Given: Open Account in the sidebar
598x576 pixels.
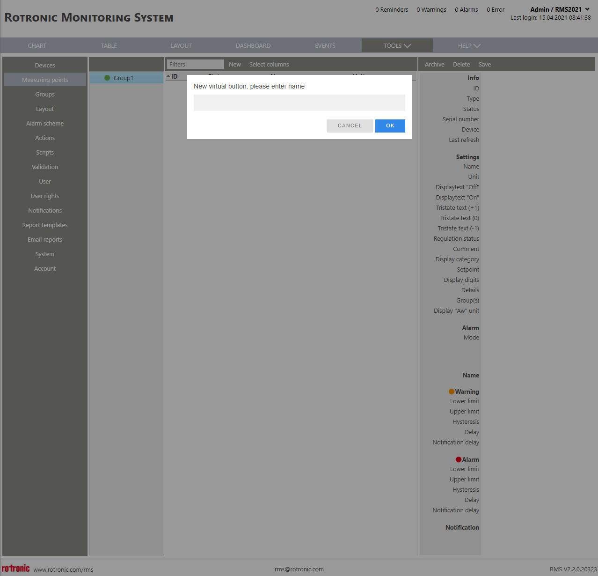Looking at the screenshot, I should (x=45, y=268).
